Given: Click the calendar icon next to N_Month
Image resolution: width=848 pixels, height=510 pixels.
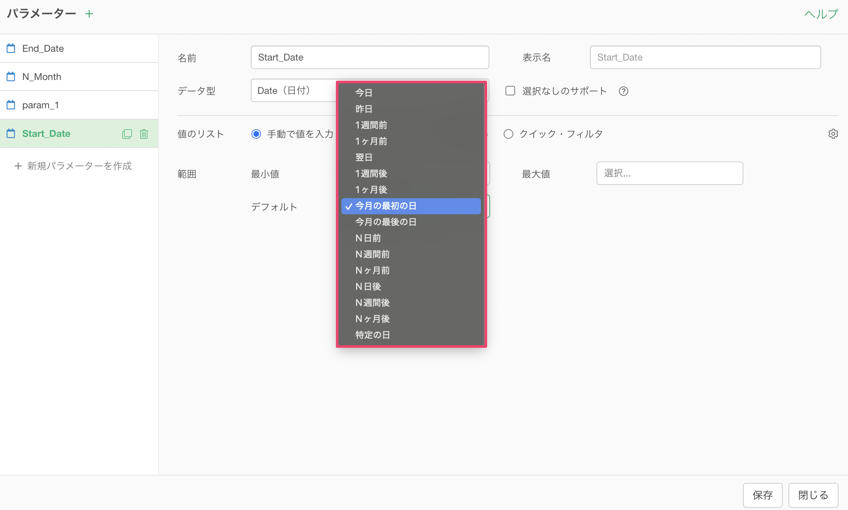Looking at the screenshot, I should click(x=11, y=77).
